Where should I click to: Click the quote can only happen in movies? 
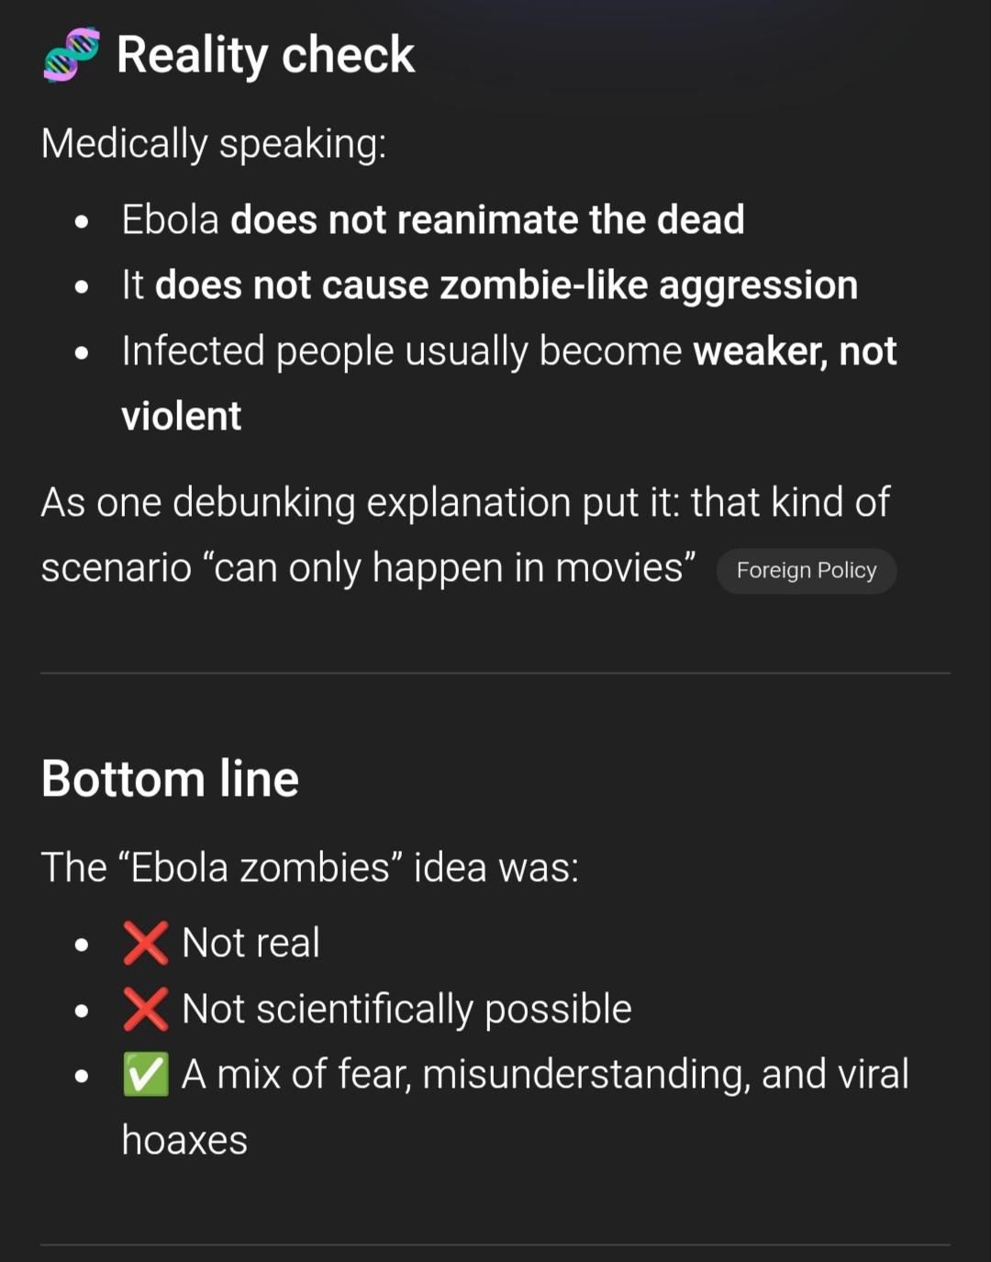[454, 568]
